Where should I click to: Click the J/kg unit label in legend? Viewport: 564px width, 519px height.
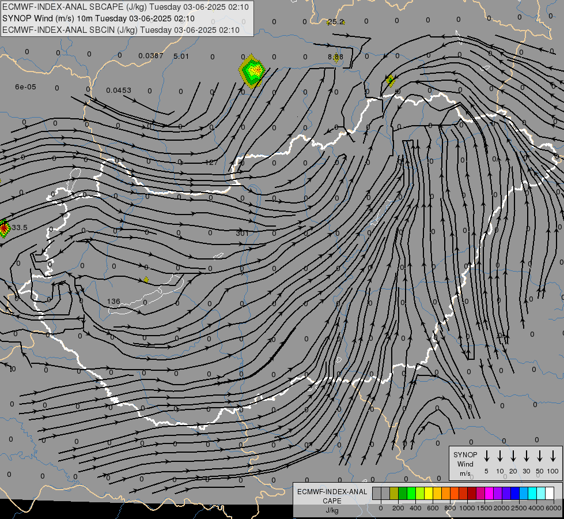point(332,511)
